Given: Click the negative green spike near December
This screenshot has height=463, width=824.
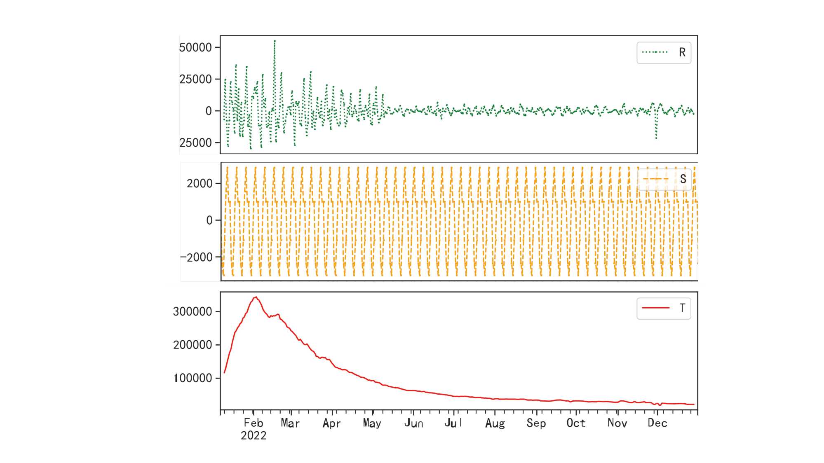Looking at the screenshot, I should (656, 137).
